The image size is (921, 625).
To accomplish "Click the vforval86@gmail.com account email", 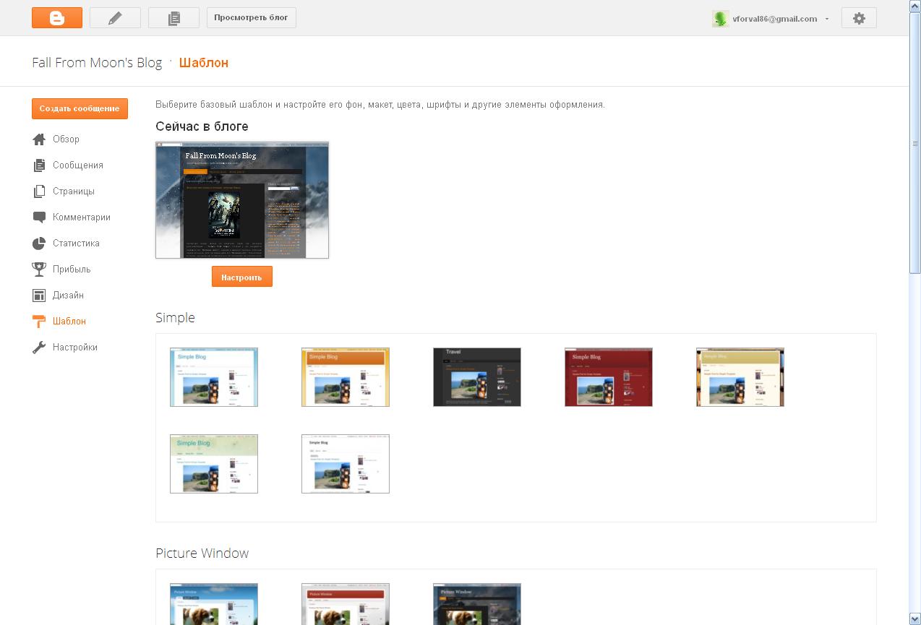I will [774, 19].
